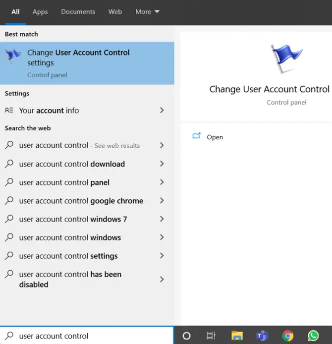Click 'Change User Account Control' preview title
This screenshot has height=344, width=332.
coord(270,89)
